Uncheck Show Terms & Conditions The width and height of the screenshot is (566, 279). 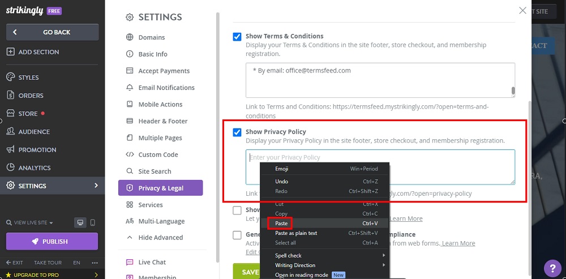pyautogui.click(x=237, y=36)
